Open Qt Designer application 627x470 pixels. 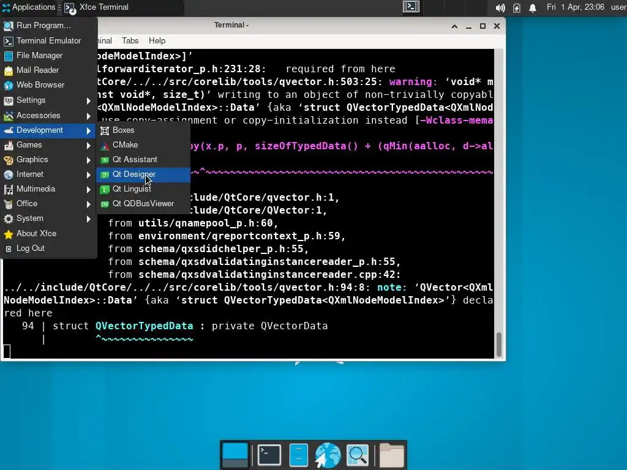143,174
